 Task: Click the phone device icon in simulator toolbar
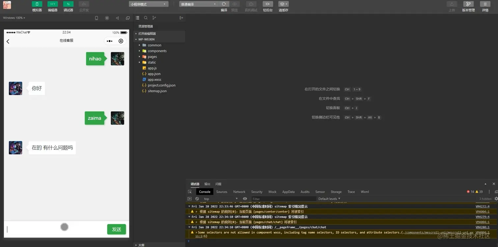click(97, 18)
